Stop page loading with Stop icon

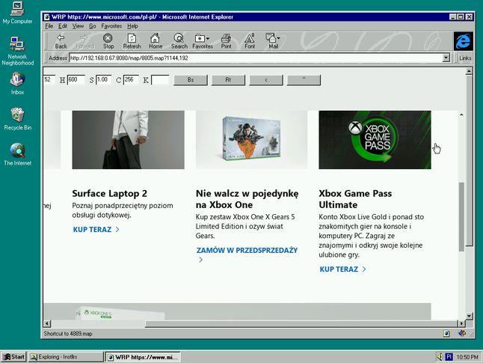(x=108, y=41)
